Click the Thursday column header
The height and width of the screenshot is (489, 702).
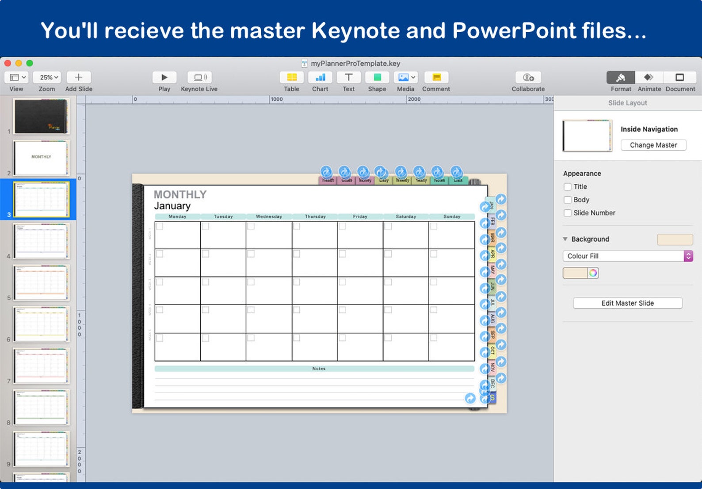pyautogui.click(x=315, y=216)
